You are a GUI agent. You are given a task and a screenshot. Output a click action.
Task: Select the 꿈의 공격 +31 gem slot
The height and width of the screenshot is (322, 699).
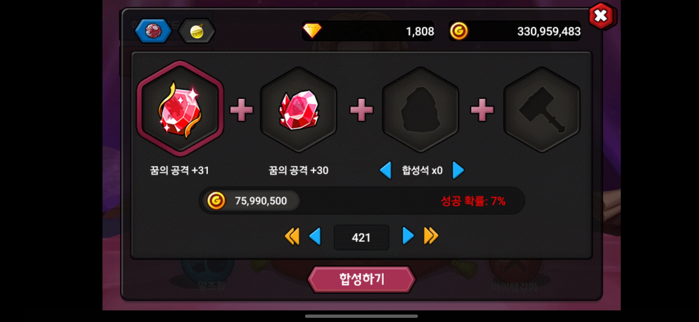pos(180,109)
